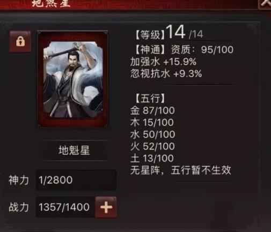This screenshot has width=271, height=232.
Task: Select the 忽视抗水 +9.3% attribute
Action: tap(166, 73)
